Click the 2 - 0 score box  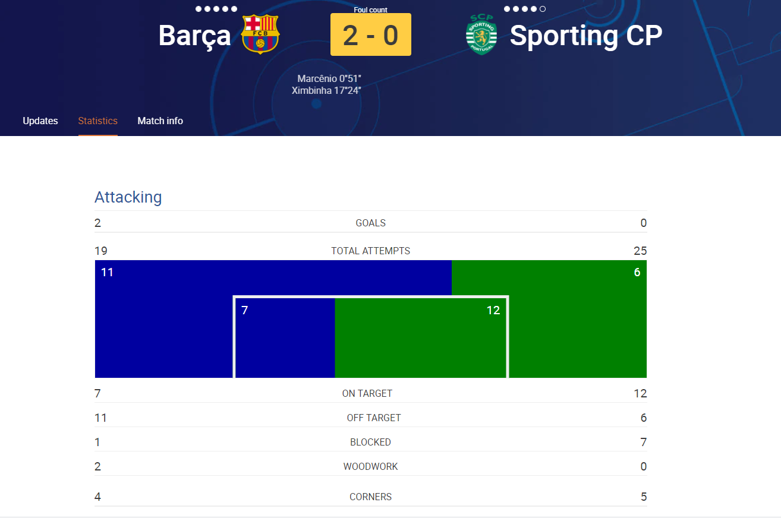[371, 34]
